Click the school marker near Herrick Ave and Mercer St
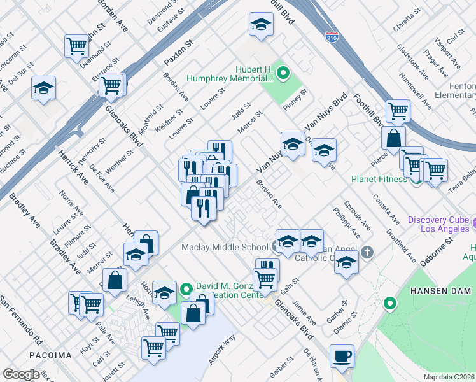 [x=136, y=255]
